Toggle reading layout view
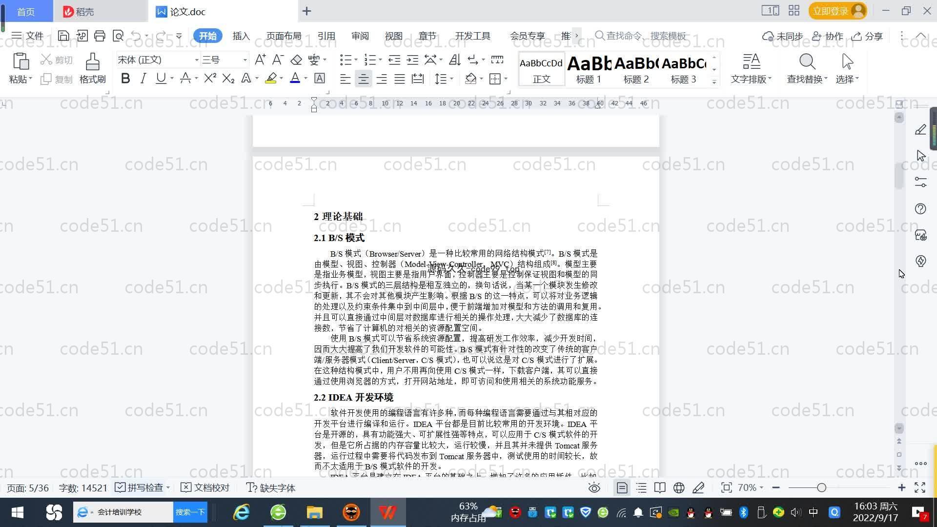937x527 pixels. click(660, 487)
